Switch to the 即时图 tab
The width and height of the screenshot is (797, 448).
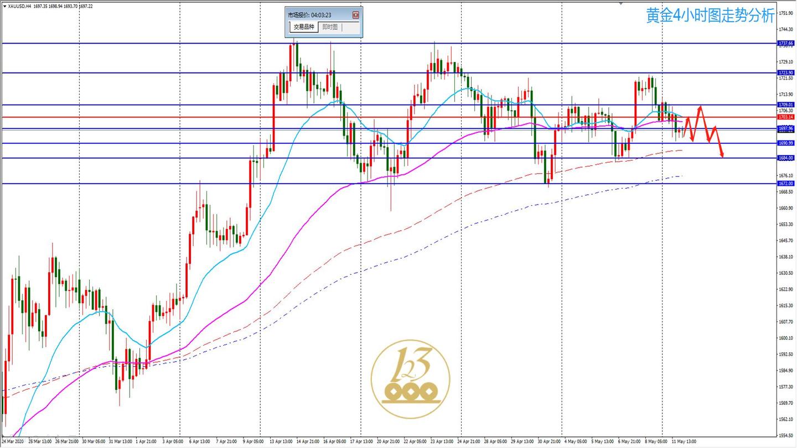[330, 27]
